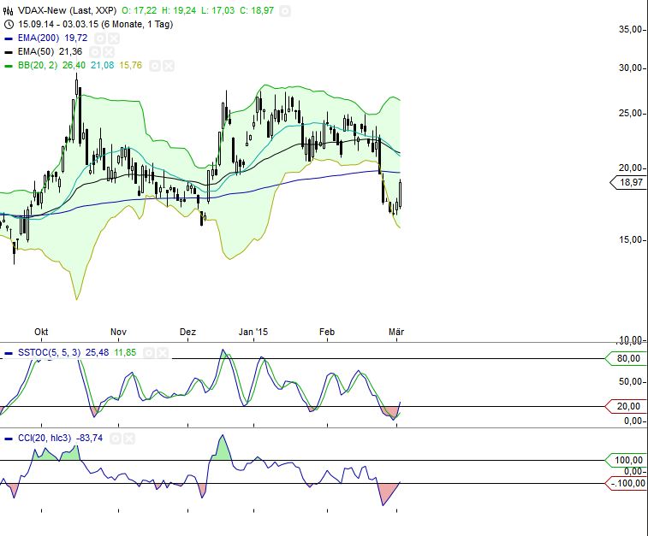Click the CCI value -83,74
Image resolution: width=648 pixels, height=536 pixels.
point(89,438)
